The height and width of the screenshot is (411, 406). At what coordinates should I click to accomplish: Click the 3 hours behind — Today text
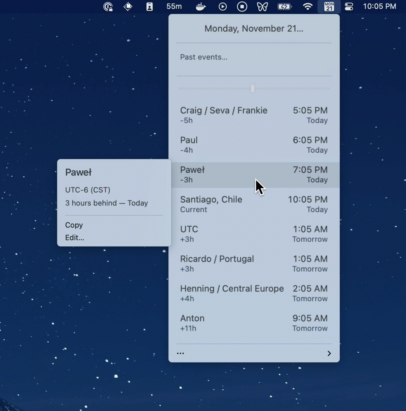107,203
